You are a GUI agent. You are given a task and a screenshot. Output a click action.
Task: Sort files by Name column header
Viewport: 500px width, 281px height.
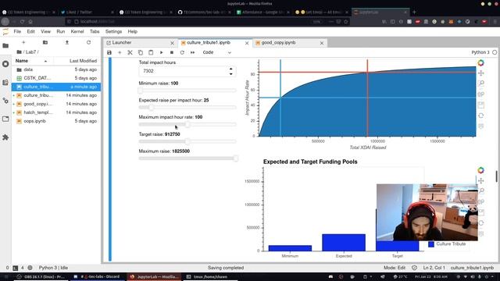(31, 61)
